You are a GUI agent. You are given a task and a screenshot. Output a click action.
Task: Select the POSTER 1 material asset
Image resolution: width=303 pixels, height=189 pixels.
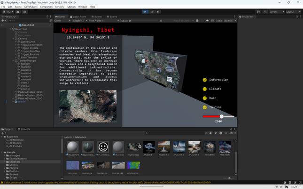tap(149, 147)
